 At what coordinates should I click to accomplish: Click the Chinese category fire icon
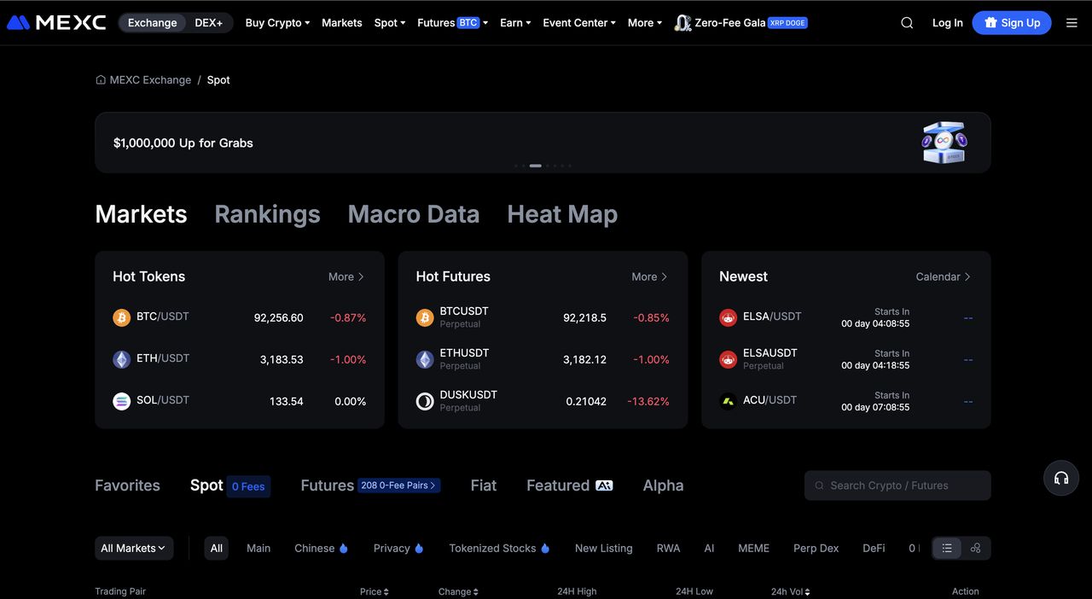point(344,549)
